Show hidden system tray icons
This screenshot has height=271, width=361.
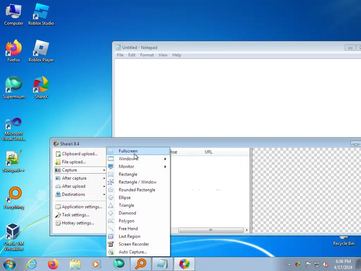tap(289, 264)
